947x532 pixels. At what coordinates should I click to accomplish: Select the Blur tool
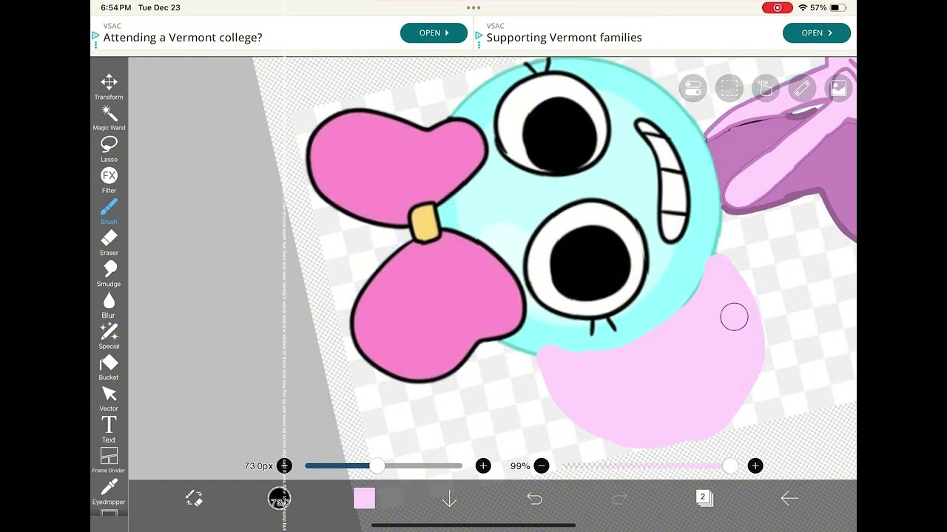point(109,305)
